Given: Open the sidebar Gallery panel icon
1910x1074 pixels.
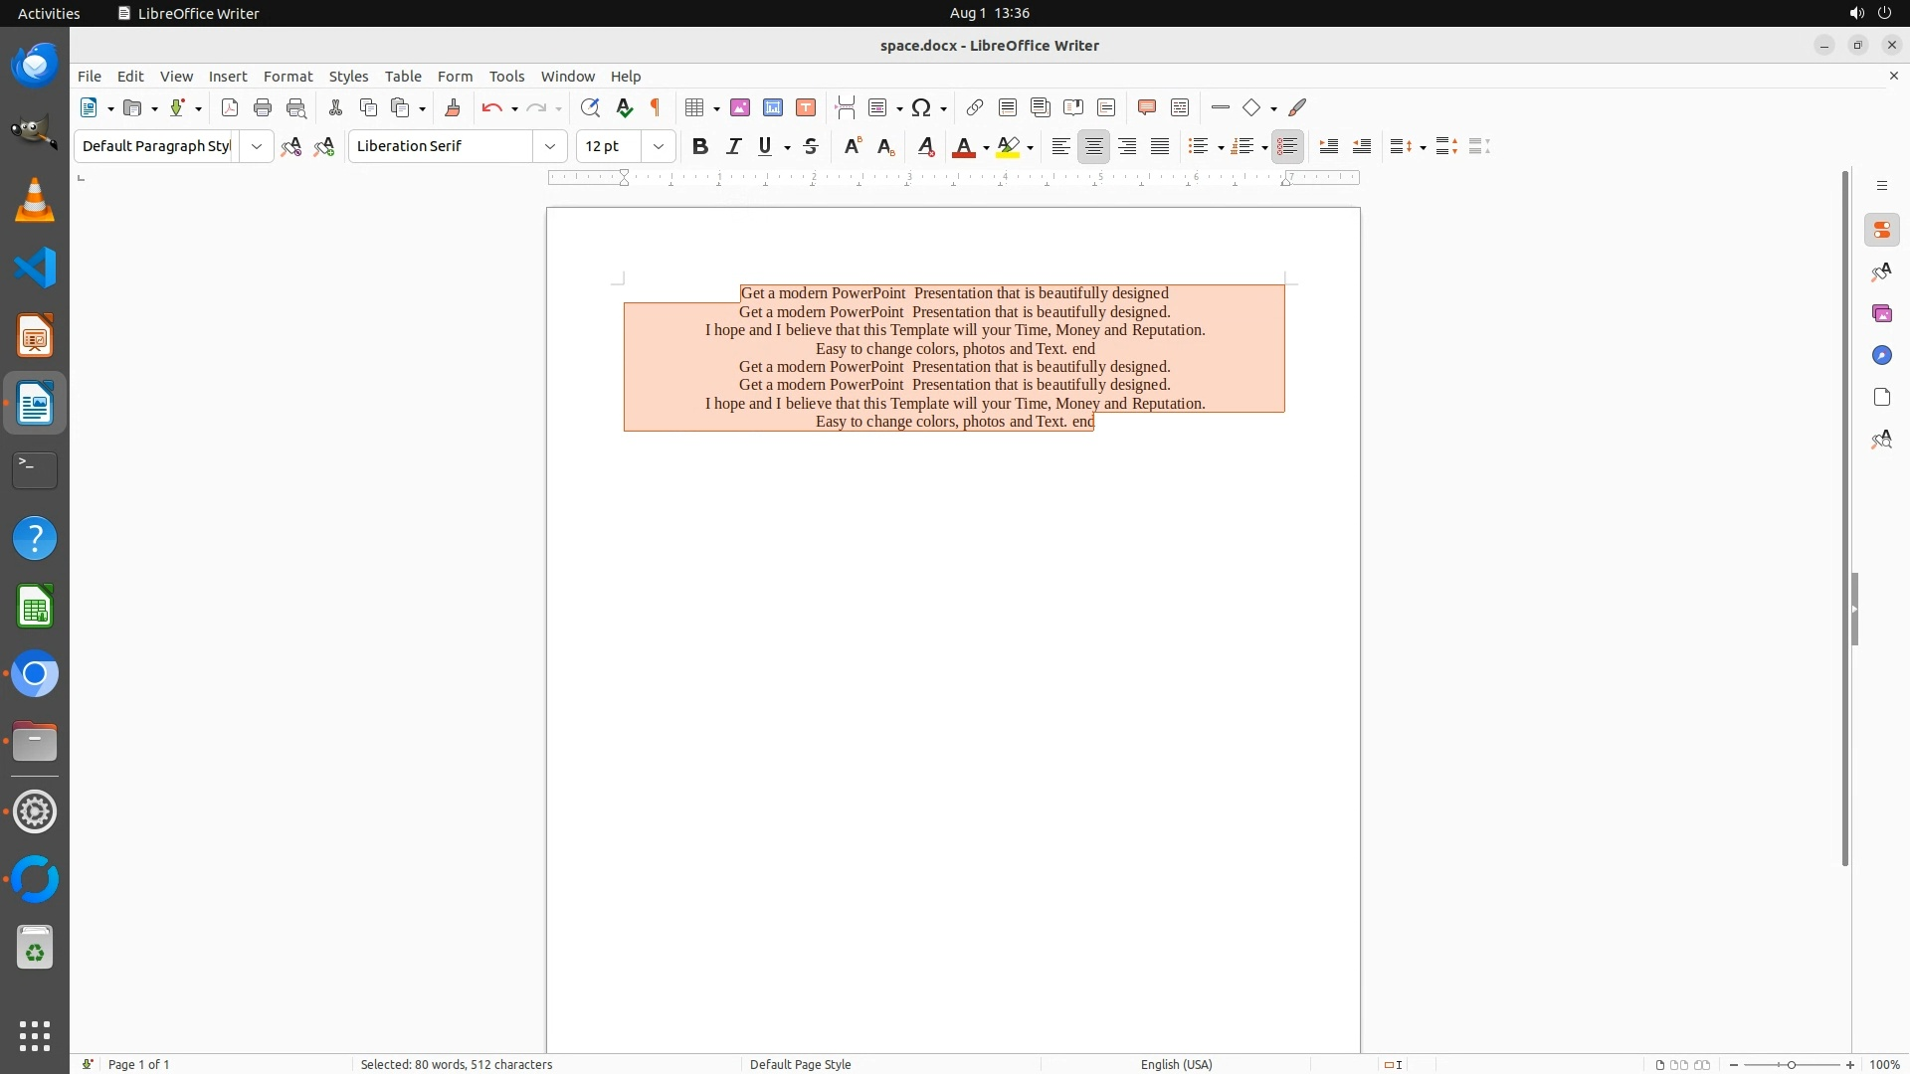Looking at the screenshot, I should pos(1881,313).
